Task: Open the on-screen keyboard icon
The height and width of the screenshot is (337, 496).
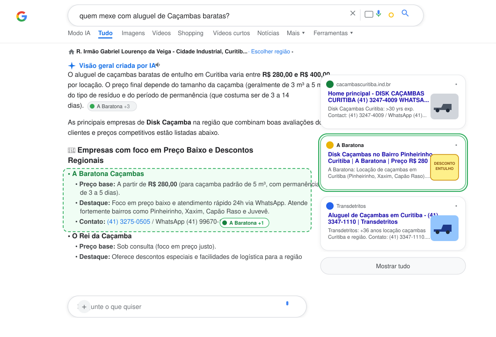Action: [369, 14]
